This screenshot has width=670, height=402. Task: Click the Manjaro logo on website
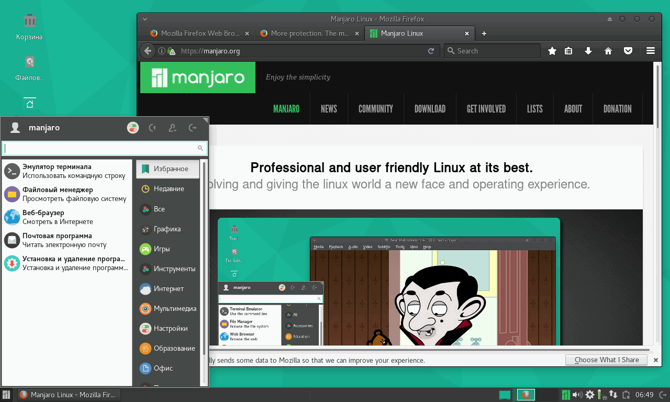click(198, 77)
